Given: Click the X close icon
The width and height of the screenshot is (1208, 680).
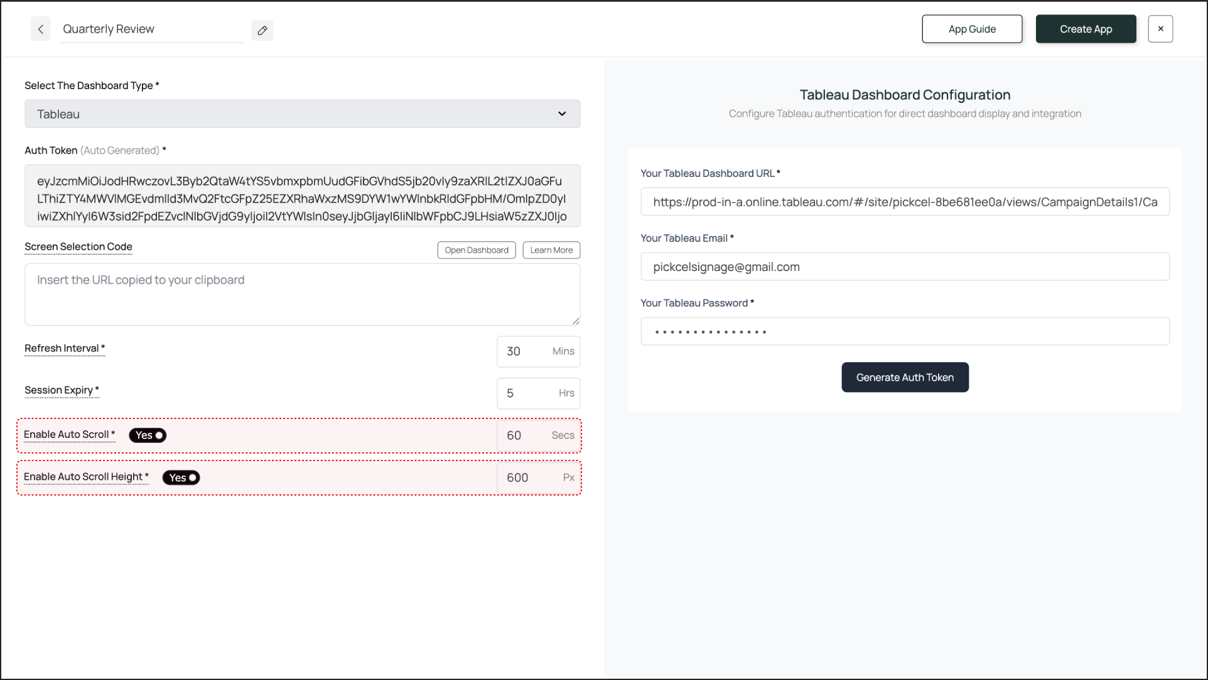Looking at the screenshot, I should coord(1160,29).
